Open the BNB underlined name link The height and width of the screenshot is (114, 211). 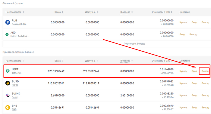point(14,109)
